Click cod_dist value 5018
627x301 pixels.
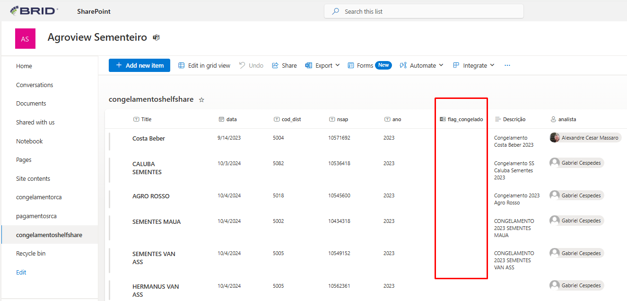coord(279,196)
